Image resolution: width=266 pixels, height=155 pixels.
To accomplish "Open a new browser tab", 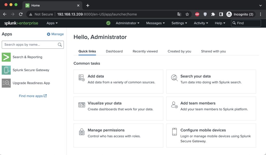I will pyautogui.click(x=88, y=5).
